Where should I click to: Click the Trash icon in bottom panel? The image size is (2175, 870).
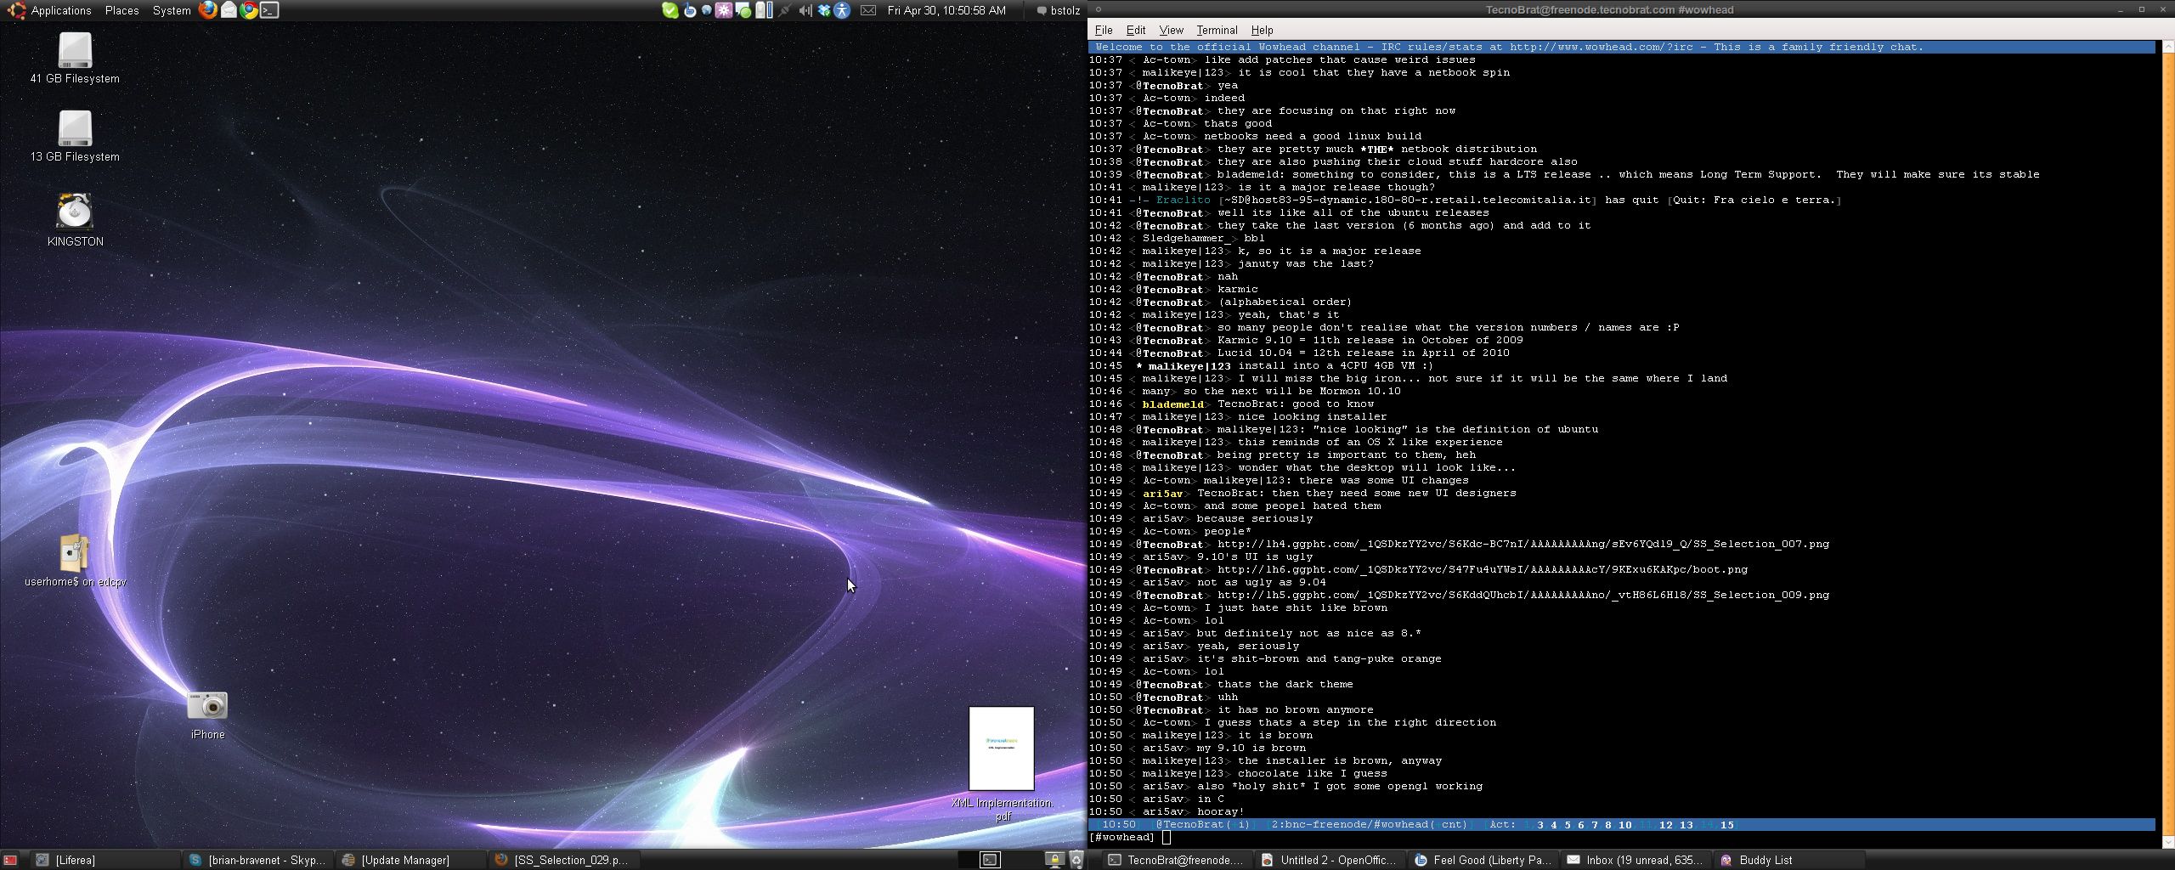(1076, 860)
